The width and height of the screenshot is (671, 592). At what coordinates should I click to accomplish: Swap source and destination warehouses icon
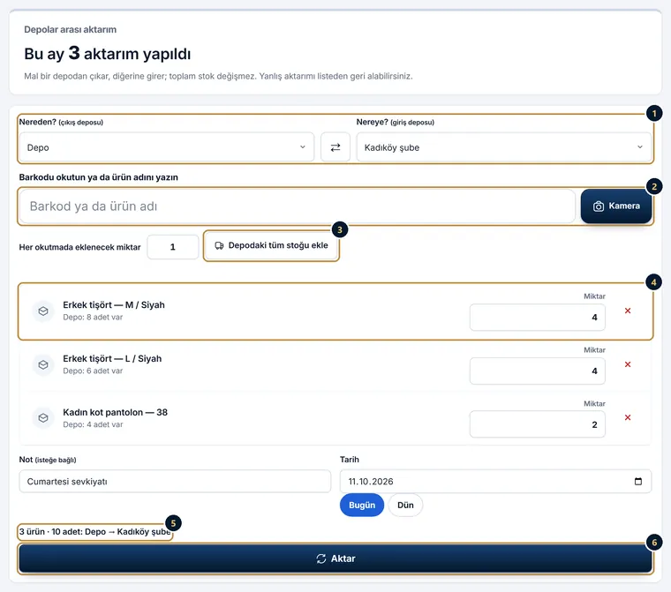coord(335,147)
